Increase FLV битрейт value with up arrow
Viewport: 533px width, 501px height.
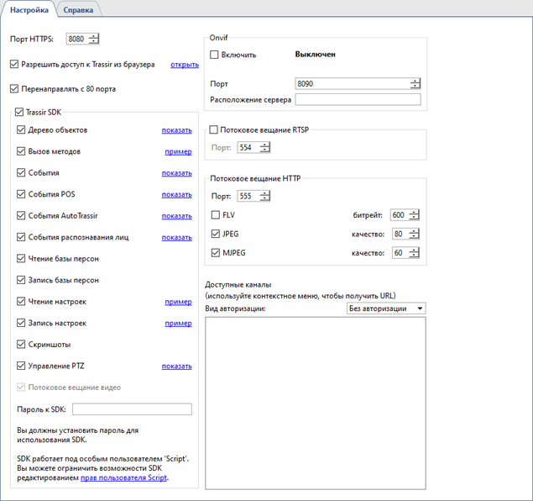[x=415, y=213]
